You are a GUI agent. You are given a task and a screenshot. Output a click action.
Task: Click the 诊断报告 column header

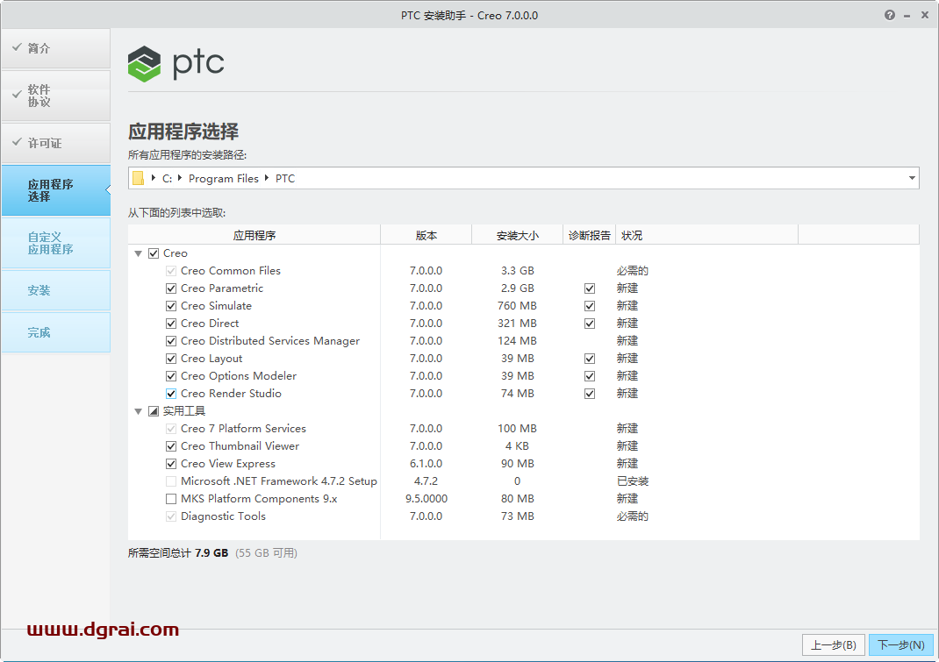point(589,235)
